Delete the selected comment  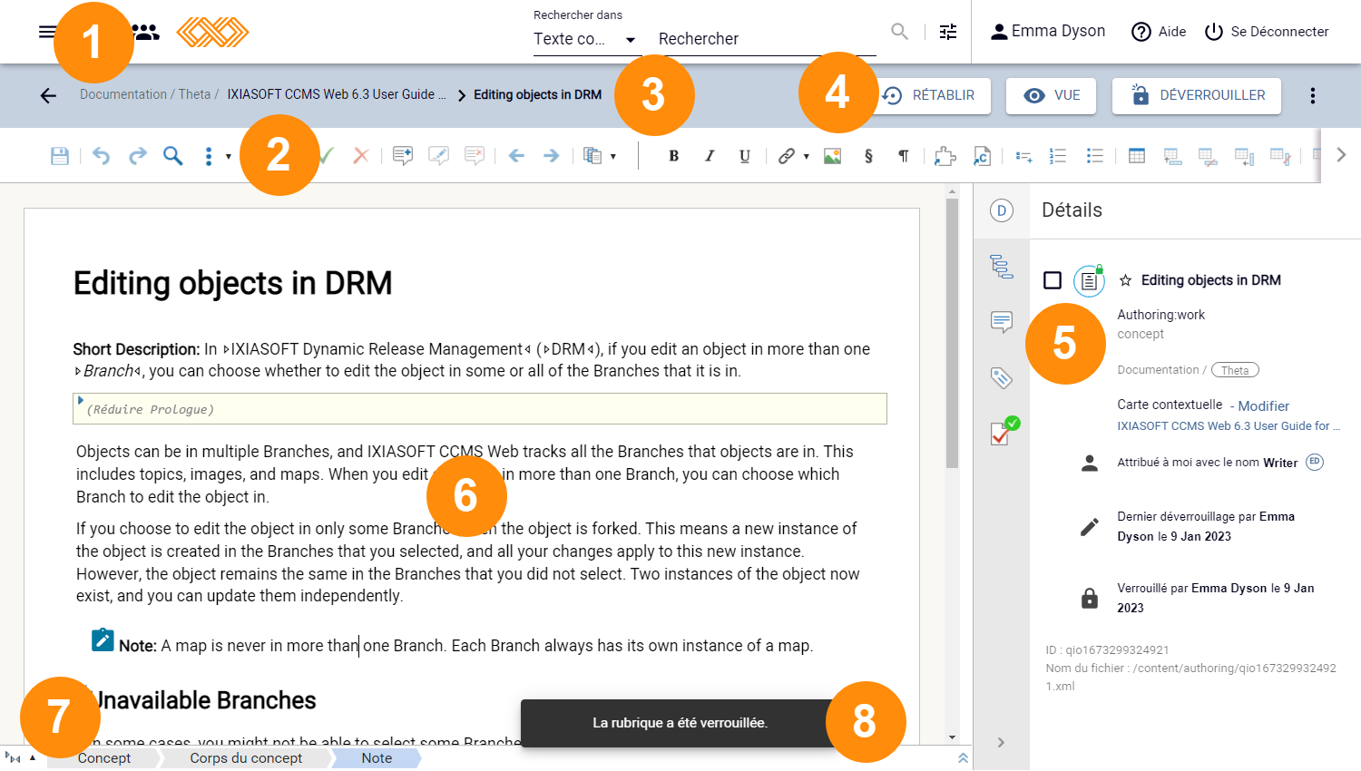(x=474, y=156)
